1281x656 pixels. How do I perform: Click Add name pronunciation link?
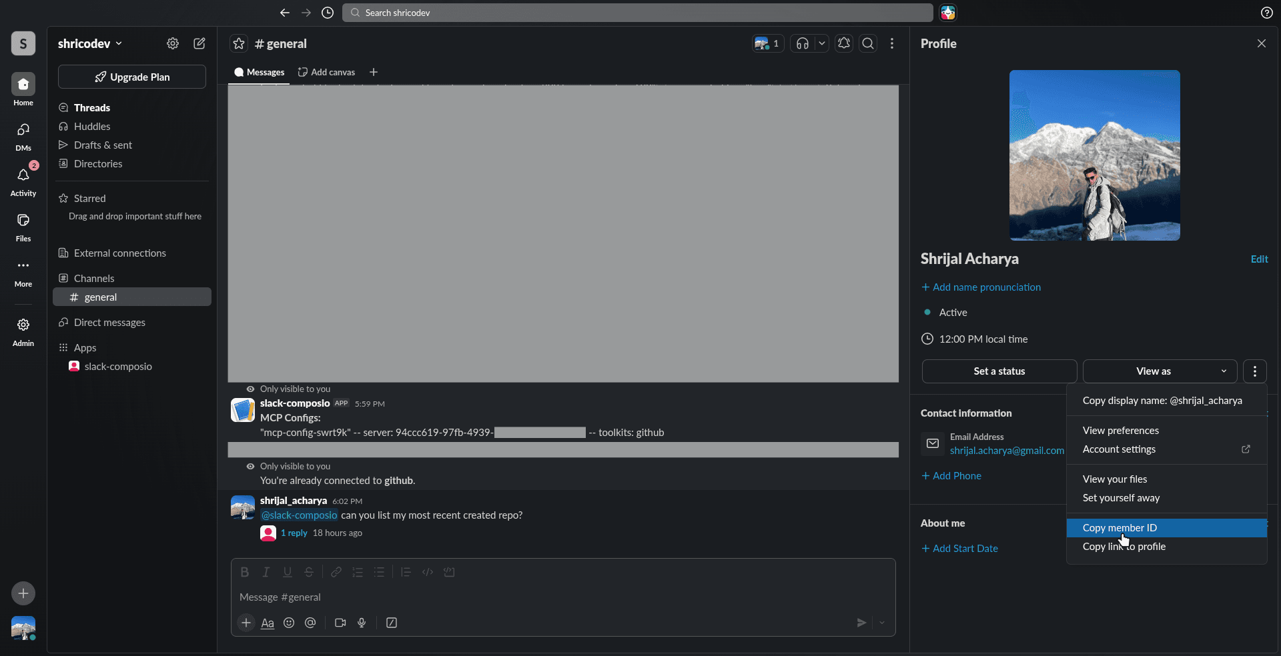click(981, 287)
